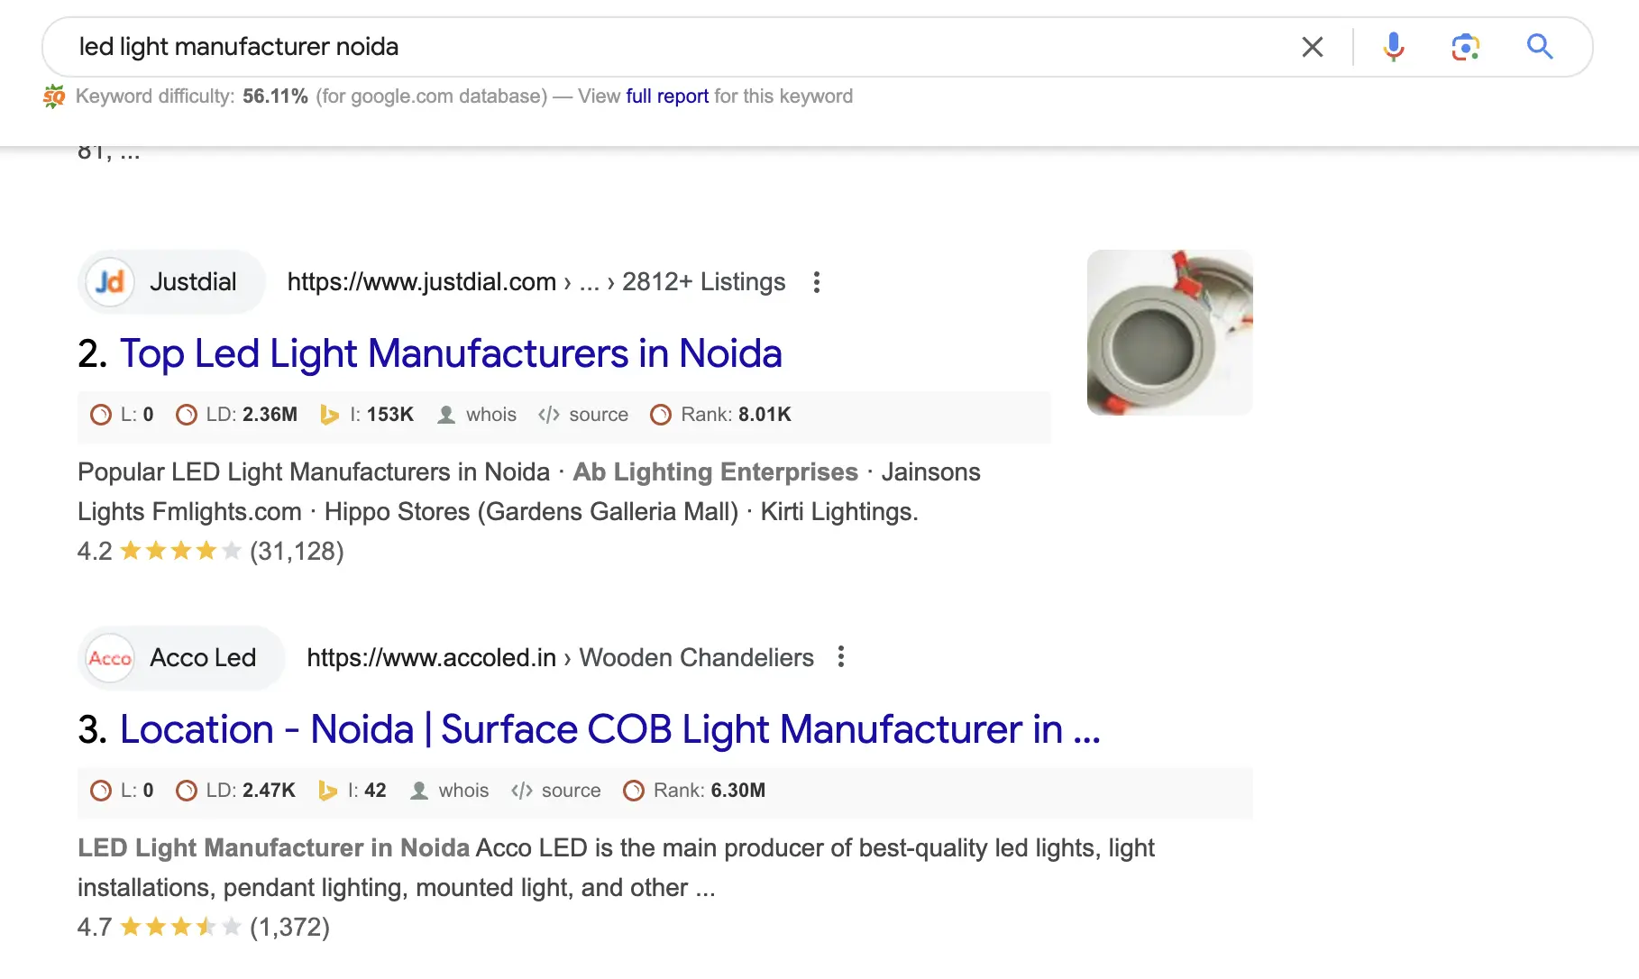This screenshot has width=1639, height=979.
Task: Open whois for the Acco Led result
Action: [462, 791]
